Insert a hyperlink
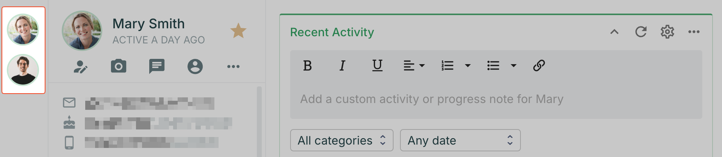 (x=539, y=66)
